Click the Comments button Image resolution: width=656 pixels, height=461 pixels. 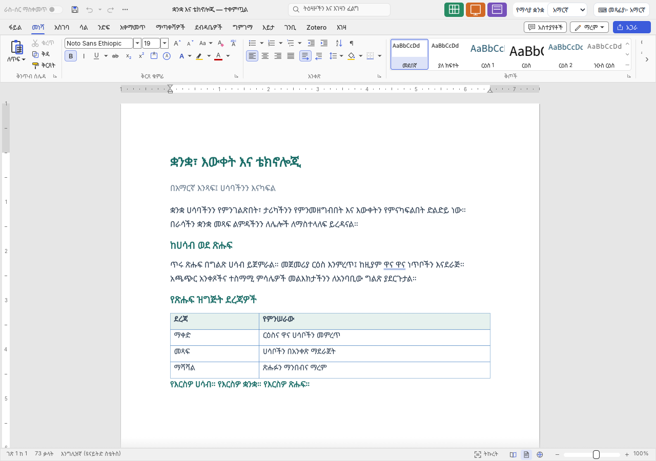[545, 27]
